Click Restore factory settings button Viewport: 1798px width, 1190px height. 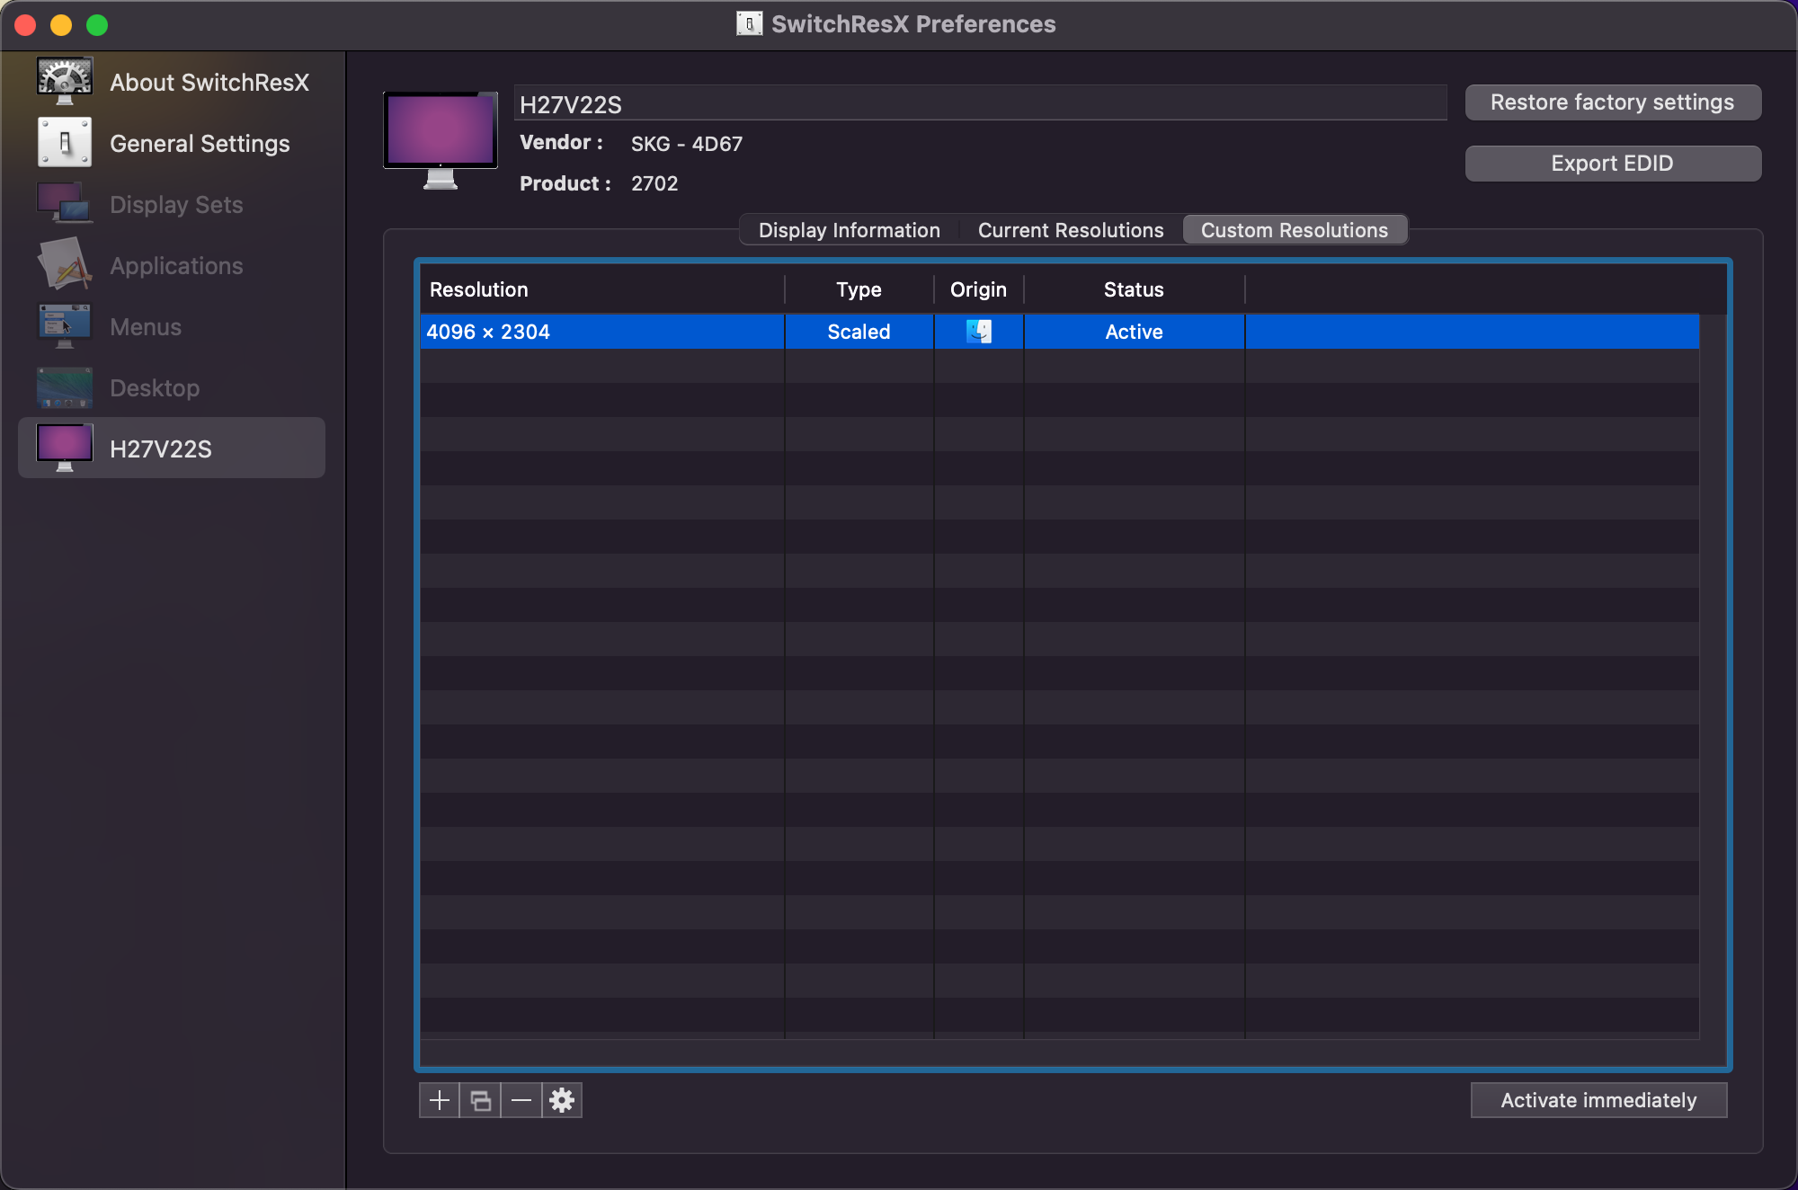point(1612,102)
